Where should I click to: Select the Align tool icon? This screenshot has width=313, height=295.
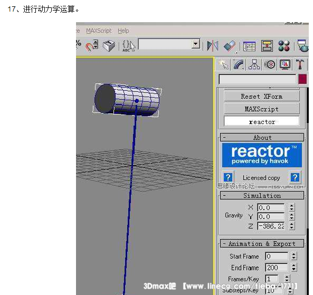point(230,46)
